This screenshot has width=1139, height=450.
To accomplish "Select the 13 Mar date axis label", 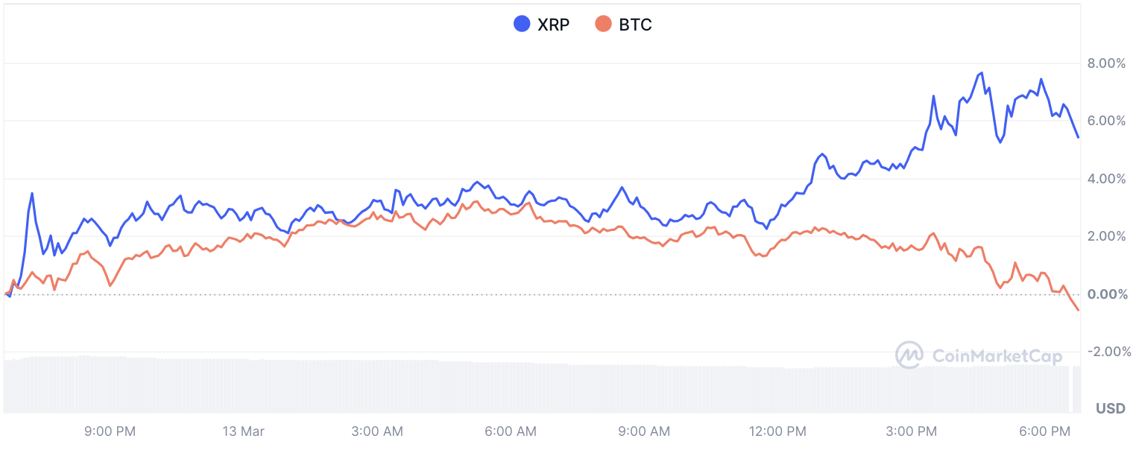I will [x=244, y=431].
